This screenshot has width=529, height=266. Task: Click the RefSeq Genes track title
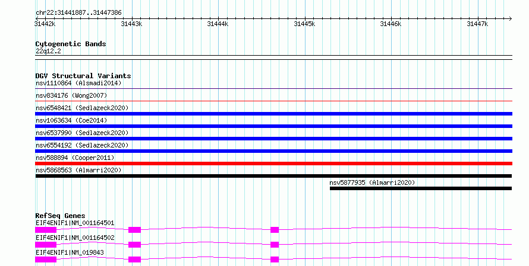(x=61, y=216)
